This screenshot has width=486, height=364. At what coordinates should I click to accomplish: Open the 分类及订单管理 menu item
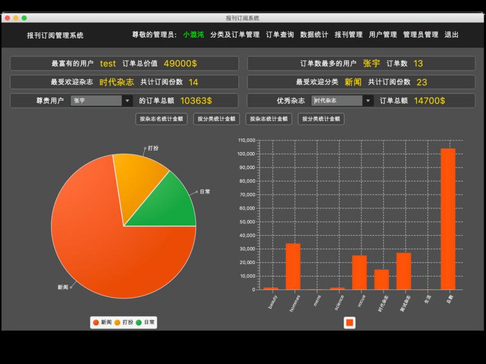[x=234, y=35]
